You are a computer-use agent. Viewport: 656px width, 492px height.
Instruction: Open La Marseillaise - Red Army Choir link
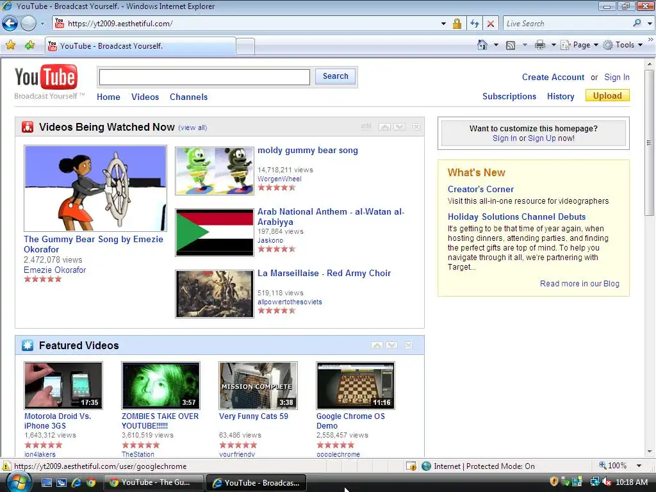[x=324, y=273]
